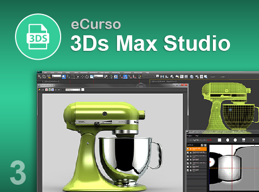
Task: Expand the RGB Alpha channel dropdown
Action: pos(73,90)
